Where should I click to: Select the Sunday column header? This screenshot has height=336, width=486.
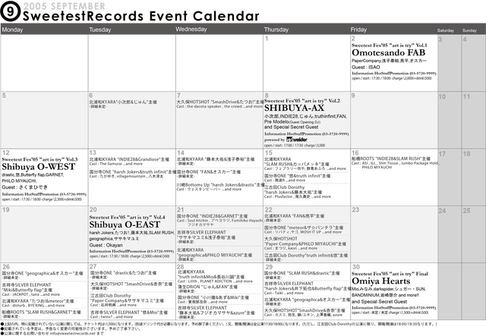(x=470, y=30)
